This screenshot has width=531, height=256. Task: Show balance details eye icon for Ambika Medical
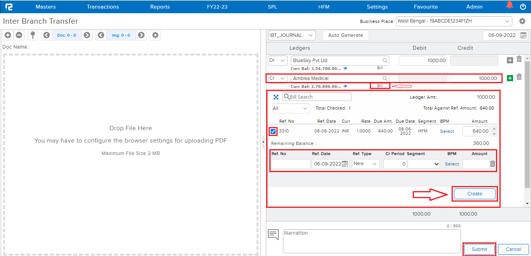point(345,86)
